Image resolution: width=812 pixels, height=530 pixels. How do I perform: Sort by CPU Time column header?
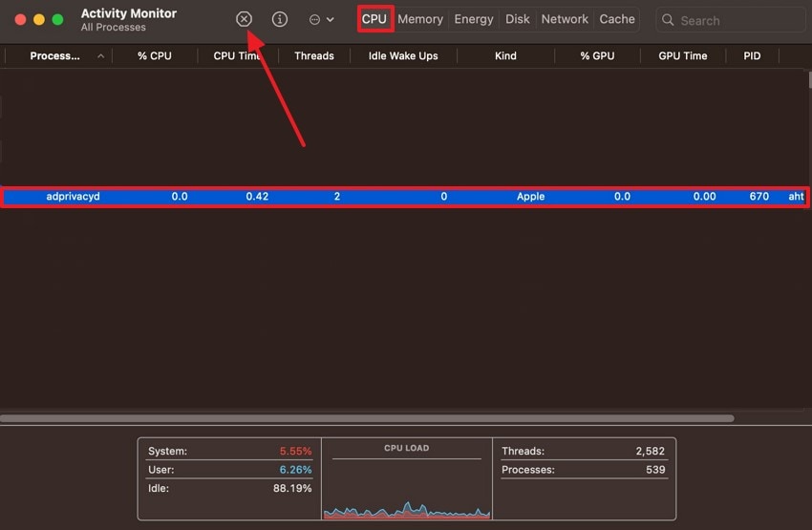[237, 56]
